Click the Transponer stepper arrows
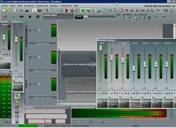This screenshot has height=128, width=176. click(144, 18)
